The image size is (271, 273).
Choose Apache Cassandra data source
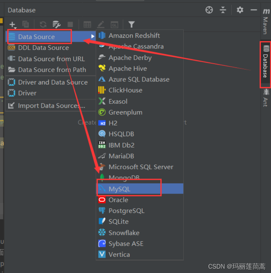tap(140, 46)
